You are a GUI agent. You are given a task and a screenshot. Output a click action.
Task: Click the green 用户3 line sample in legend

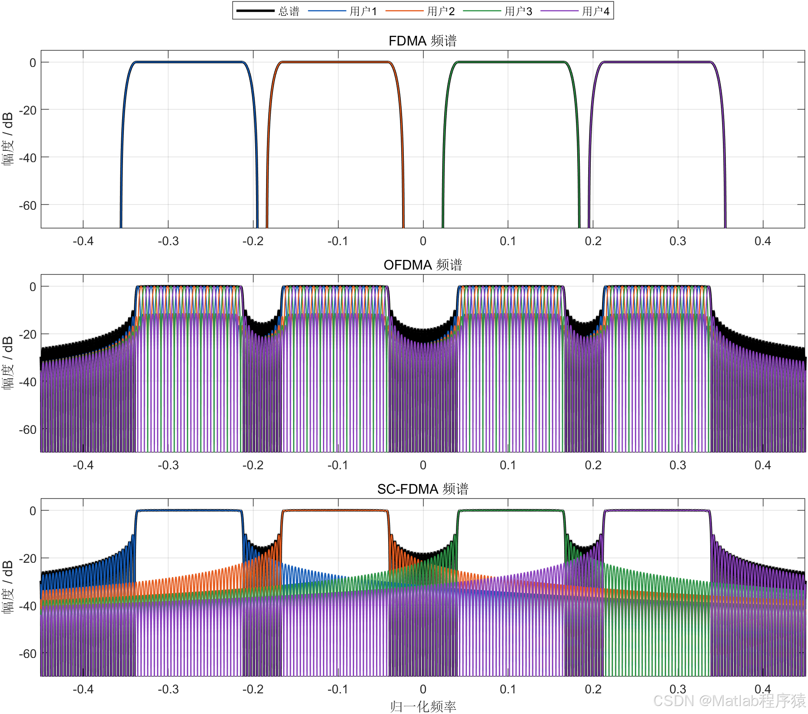click(482, 11)
